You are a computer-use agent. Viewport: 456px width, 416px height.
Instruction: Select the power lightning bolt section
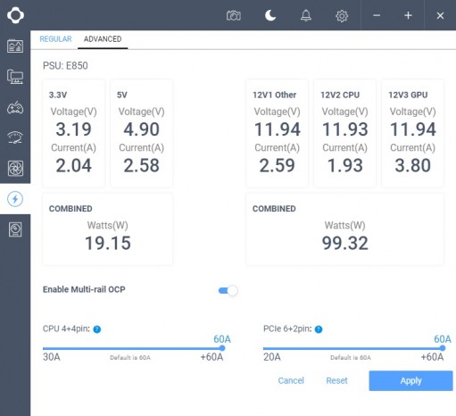[15, 199]
